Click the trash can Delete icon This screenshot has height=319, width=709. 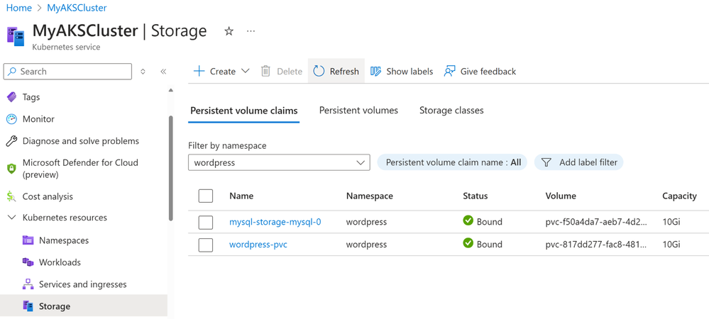[x=266, y=72]
